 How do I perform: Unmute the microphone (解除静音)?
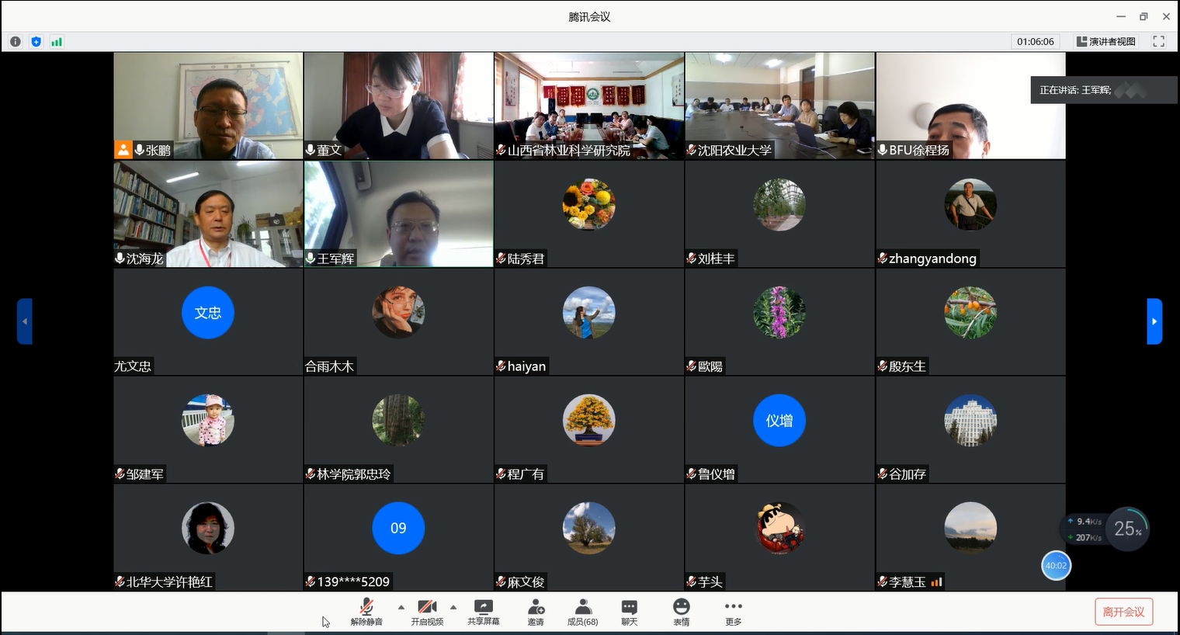pyautogui.click(x=366, y=611)
